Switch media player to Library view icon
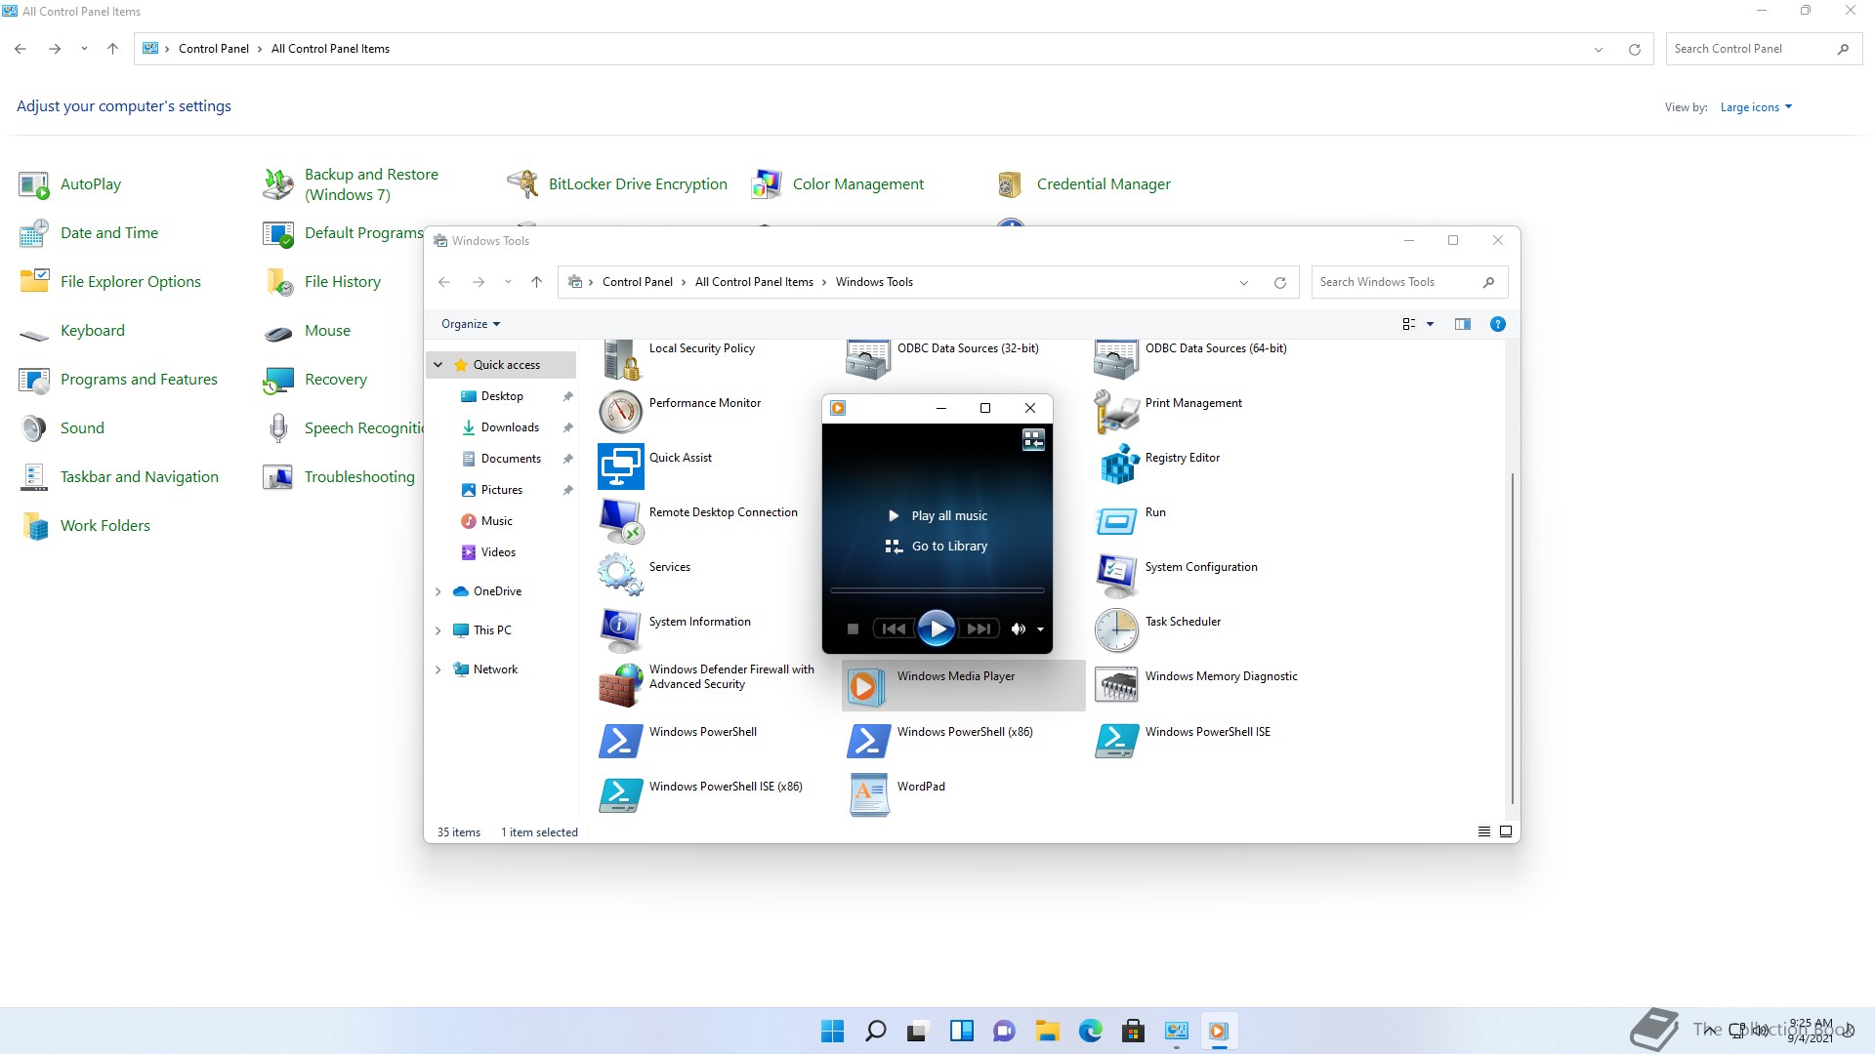1875x1054 pixels. pos(1033,440)
